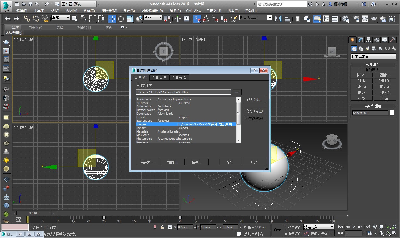
Task: Click the Undo arrow icon
Action: (x=7, y=19)
